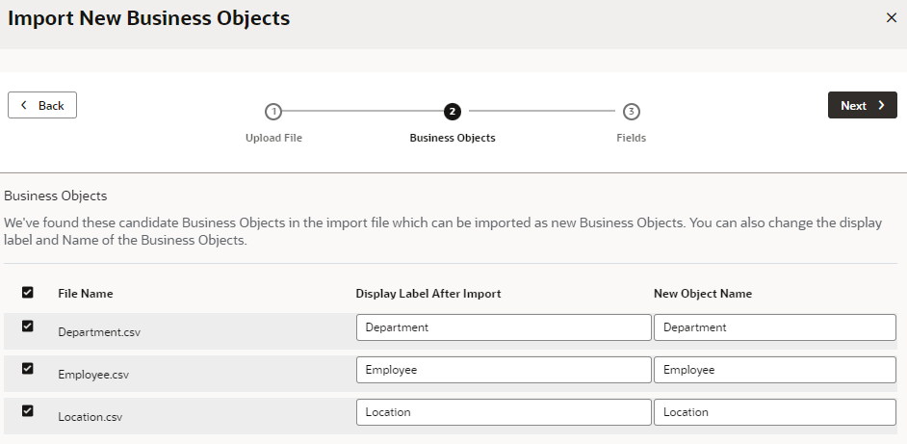The width and height of the screenshot is (907, 444).
Task: Select step 2 Business Objects circle
Action: point(453,112)
